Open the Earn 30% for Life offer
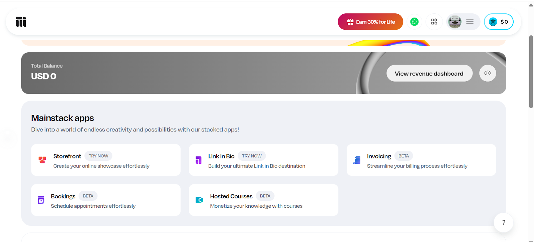 [x=370, y=21]
